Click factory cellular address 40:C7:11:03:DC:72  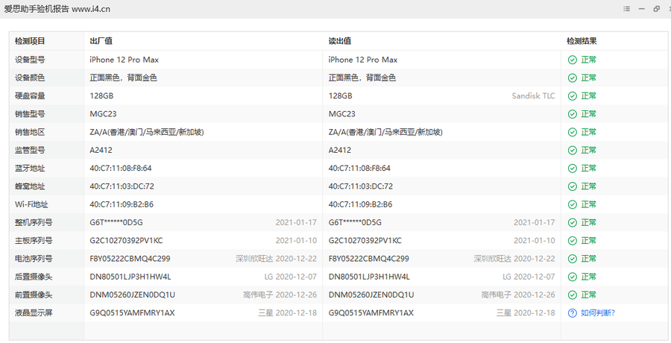click(x=122, y=186)
